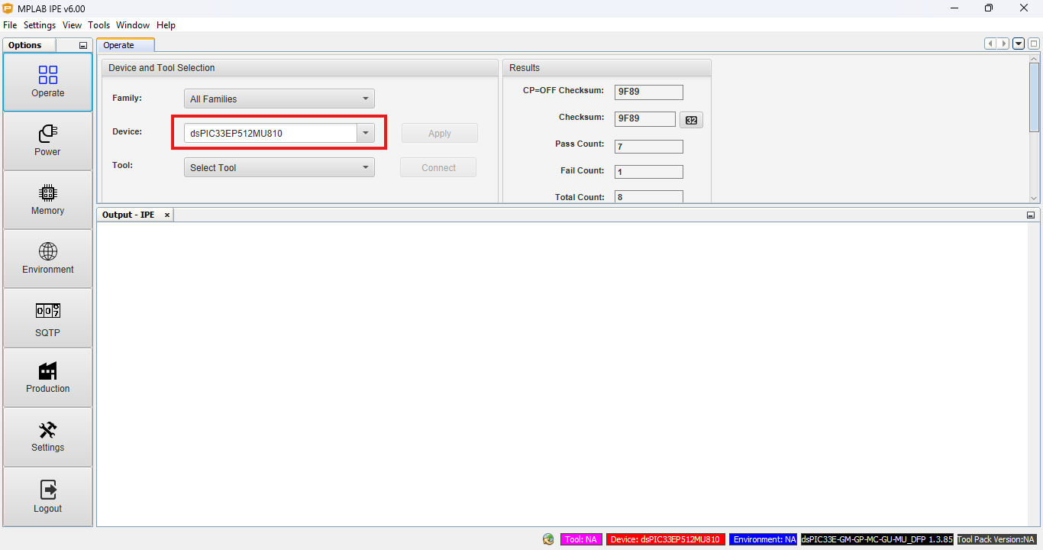
Task: Open the View menu
Action: 72,25
